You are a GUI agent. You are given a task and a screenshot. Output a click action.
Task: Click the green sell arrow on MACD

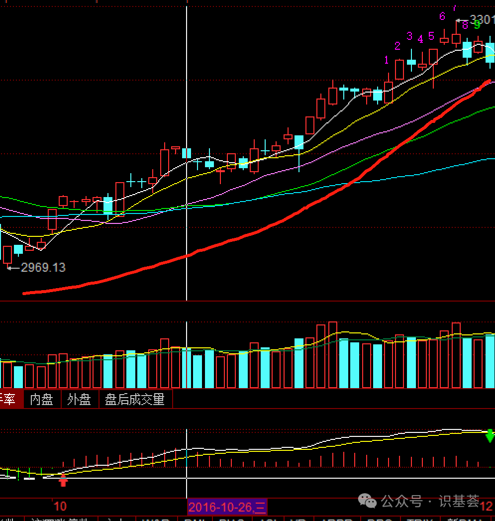pyautogui.click(x=490, y=435)
